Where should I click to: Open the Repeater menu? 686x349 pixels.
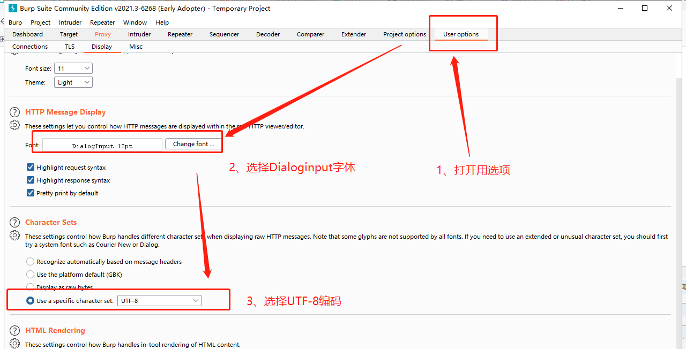pos(102,22)
